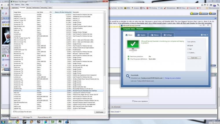Open the YouTube bookmark in Chrome
Viewport: 220px width, 124px height.
(x=113, y=8)
